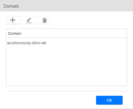
Task: Sort the list by Domain column
Action: click(66, 33)
